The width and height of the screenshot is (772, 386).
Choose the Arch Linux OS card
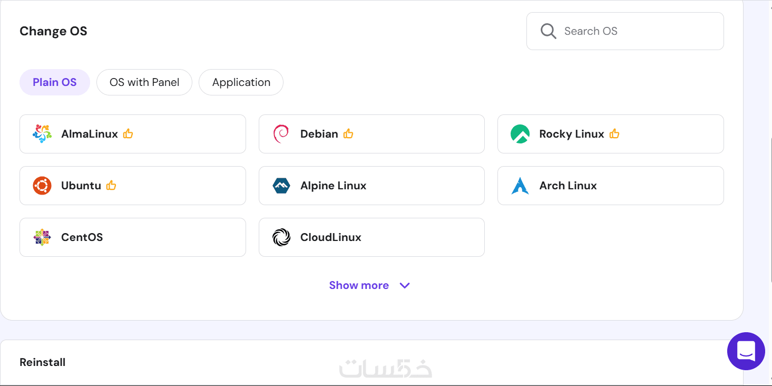point(611,186)
